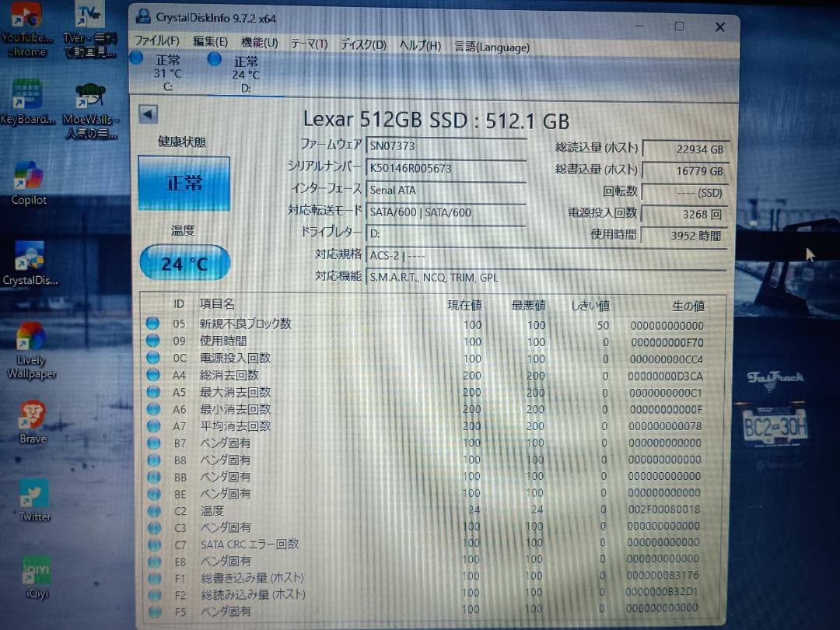Click the blue status dot beside 新規不良ブロック数
The image size is (840, 630).
154,324
